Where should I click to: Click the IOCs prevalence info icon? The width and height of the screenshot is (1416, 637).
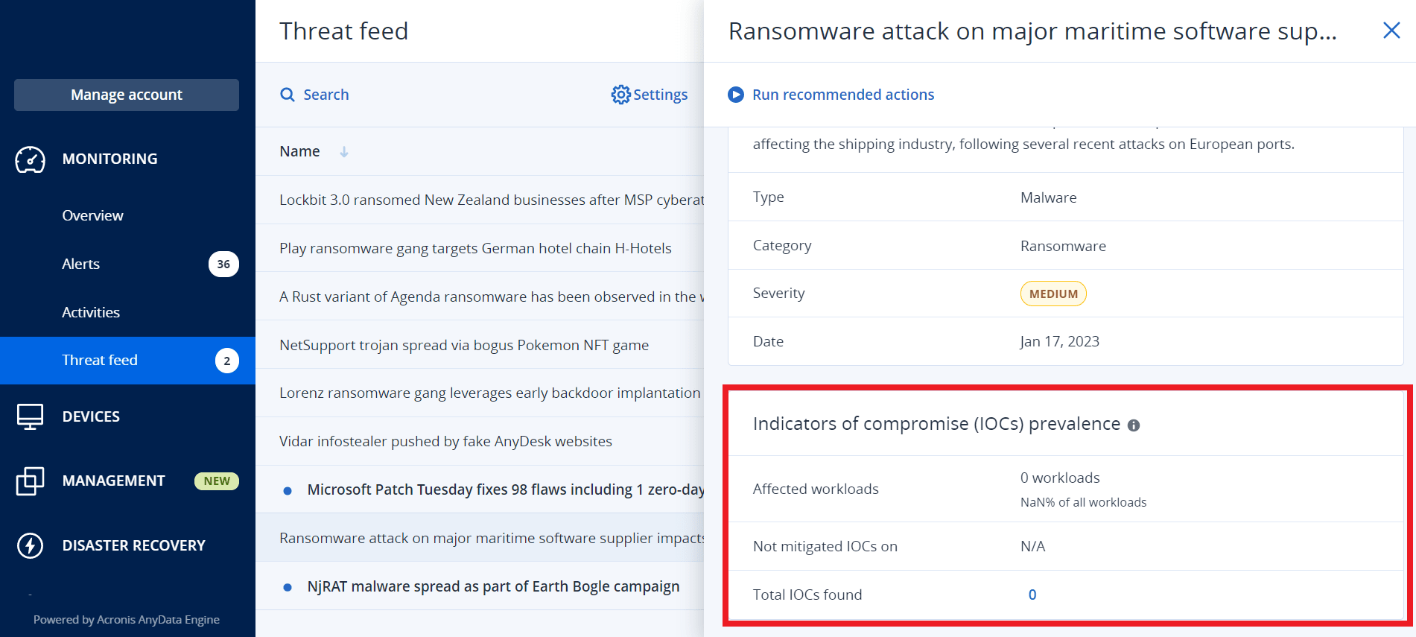(1134, 425)
